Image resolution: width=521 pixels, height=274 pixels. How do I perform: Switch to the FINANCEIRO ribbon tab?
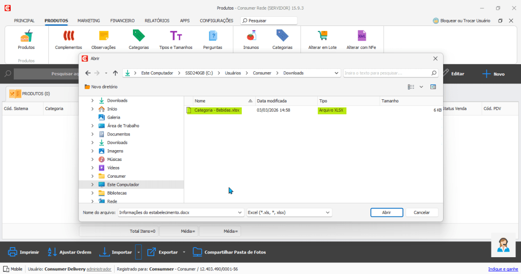click(122, 21)
